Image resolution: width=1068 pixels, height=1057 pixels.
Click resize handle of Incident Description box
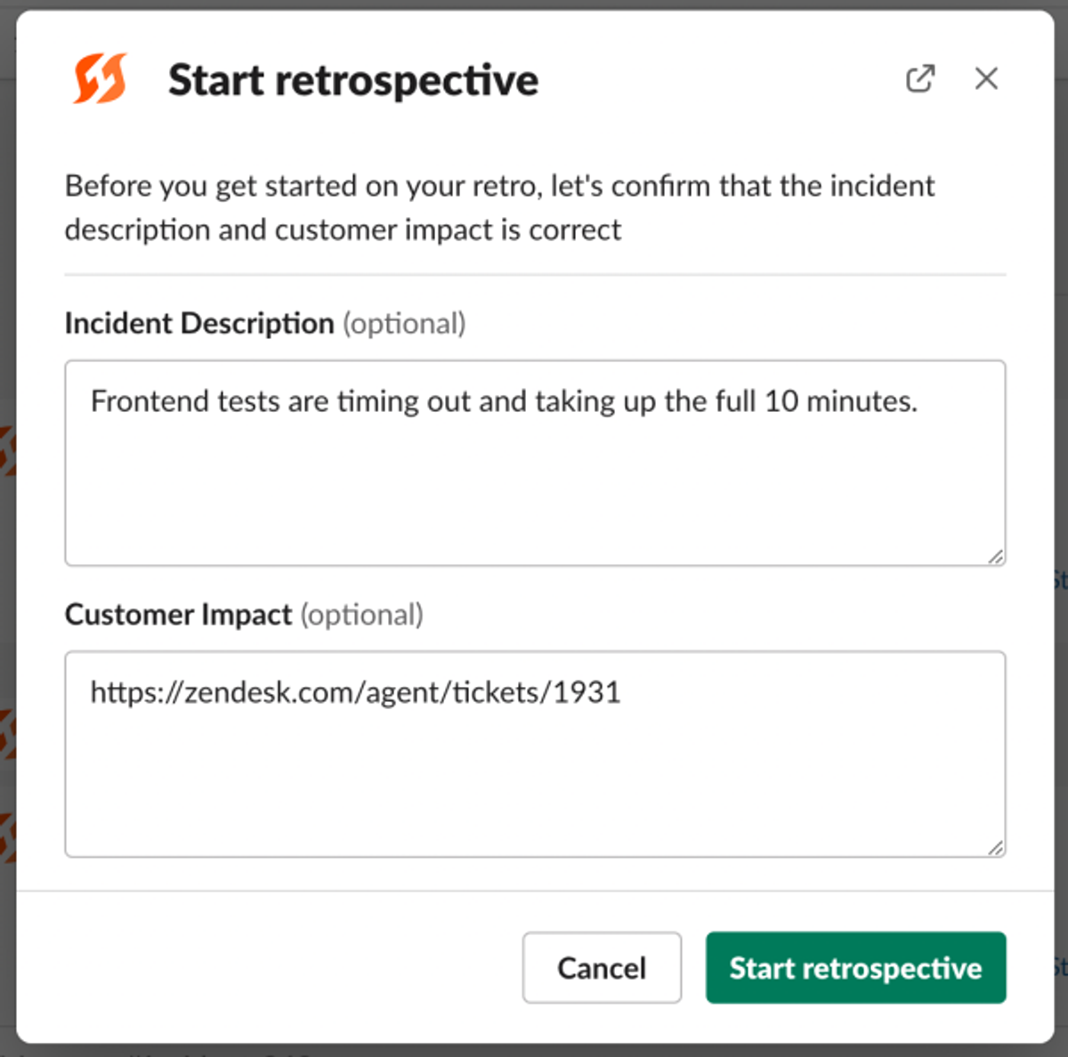click(995, 556)
